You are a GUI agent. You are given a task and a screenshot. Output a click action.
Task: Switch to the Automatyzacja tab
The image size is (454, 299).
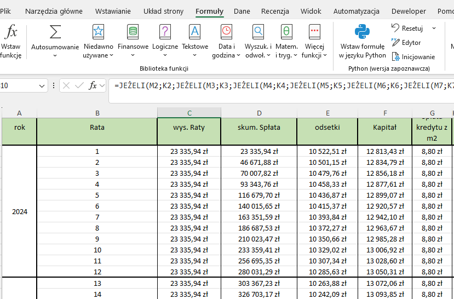[x=356, y=12]
